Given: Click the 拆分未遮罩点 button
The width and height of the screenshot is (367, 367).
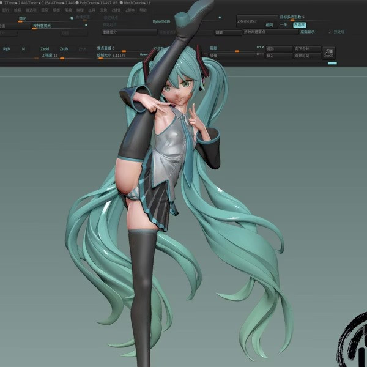Looking at the screenshot, I should point(270,32).
